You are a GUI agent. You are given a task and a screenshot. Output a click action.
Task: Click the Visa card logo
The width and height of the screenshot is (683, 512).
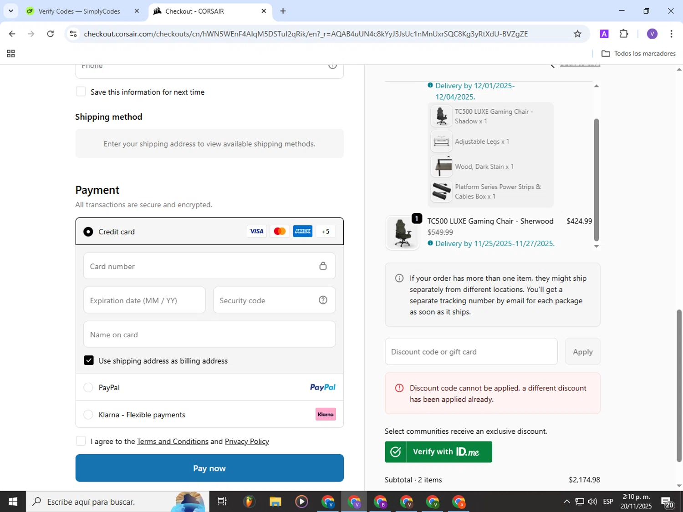pos(256,231)
